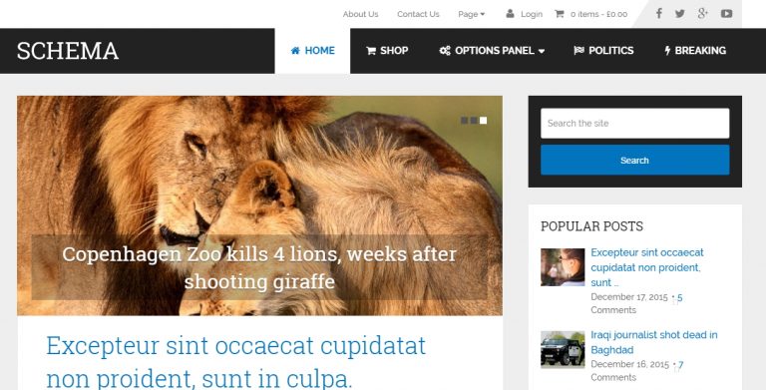Select the first slider dot indicator
This screenshot has height=390, width=766.
tap(464, 121)
